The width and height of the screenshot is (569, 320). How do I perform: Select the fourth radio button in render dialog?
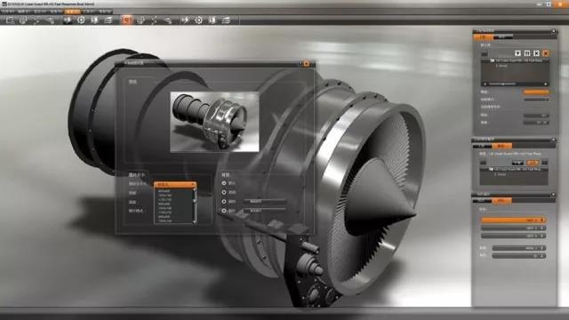pos(224,211)
